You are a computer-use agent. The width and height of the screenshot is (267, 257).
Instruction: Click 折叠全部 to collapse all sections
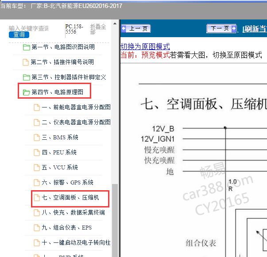point(98,29)
